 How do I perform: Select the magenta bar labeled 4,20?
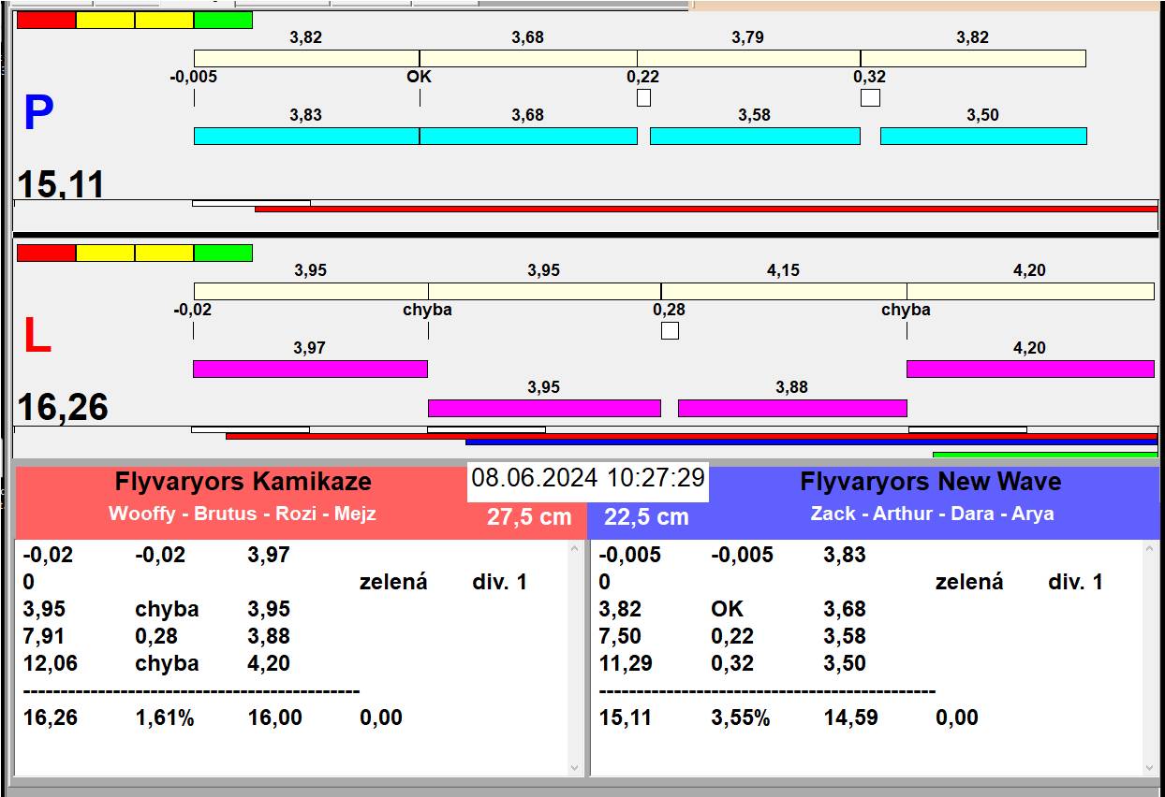click(1030, 369)
